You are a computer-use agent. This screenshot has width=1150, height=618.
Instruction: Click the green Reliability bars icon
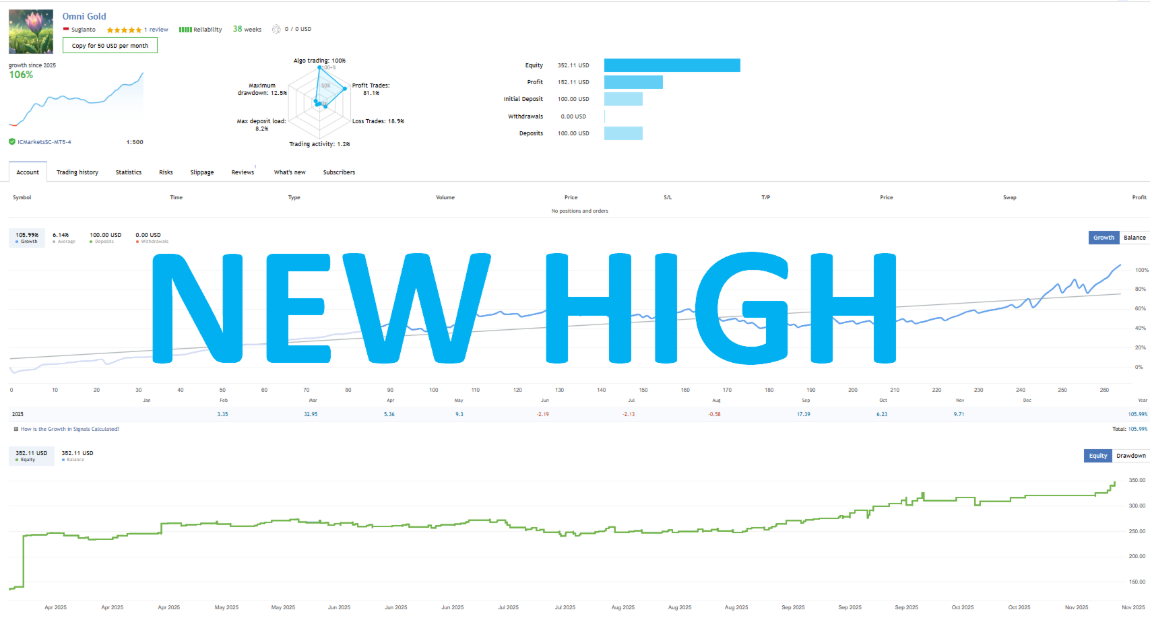pos(185,30)
